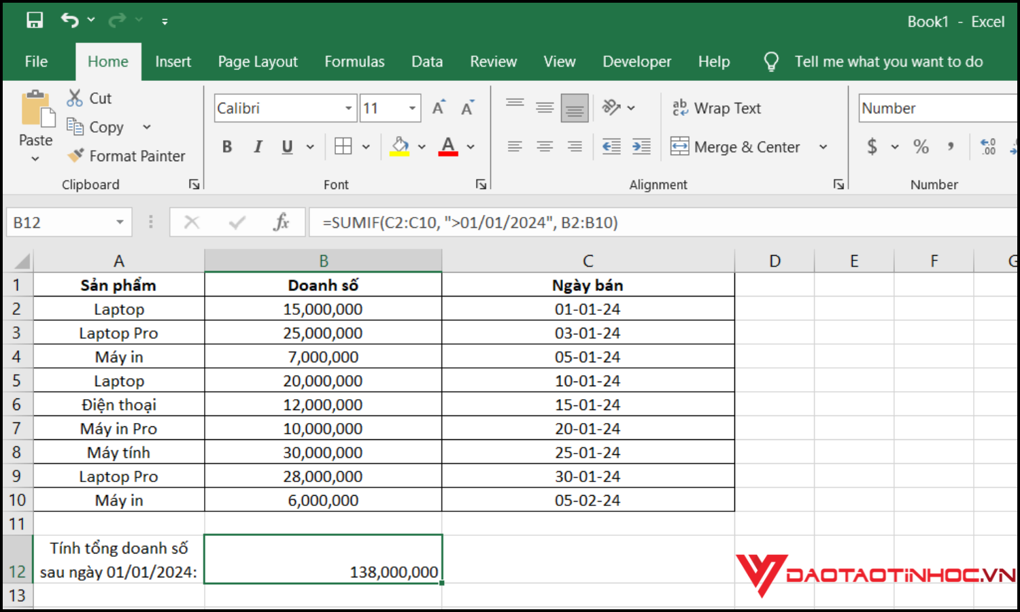The width and height of the screenshot is (1020, 612).
Task: Click the Increase Font Size icon
Action: [x=439, y=108]
